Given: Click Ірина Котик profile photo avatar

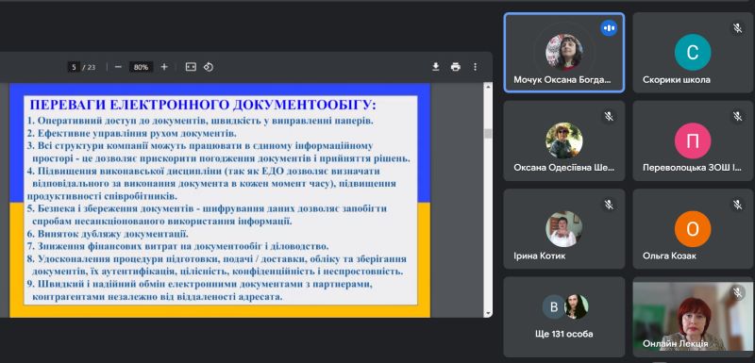Looking at the screenshot, I should click(563, 229).
